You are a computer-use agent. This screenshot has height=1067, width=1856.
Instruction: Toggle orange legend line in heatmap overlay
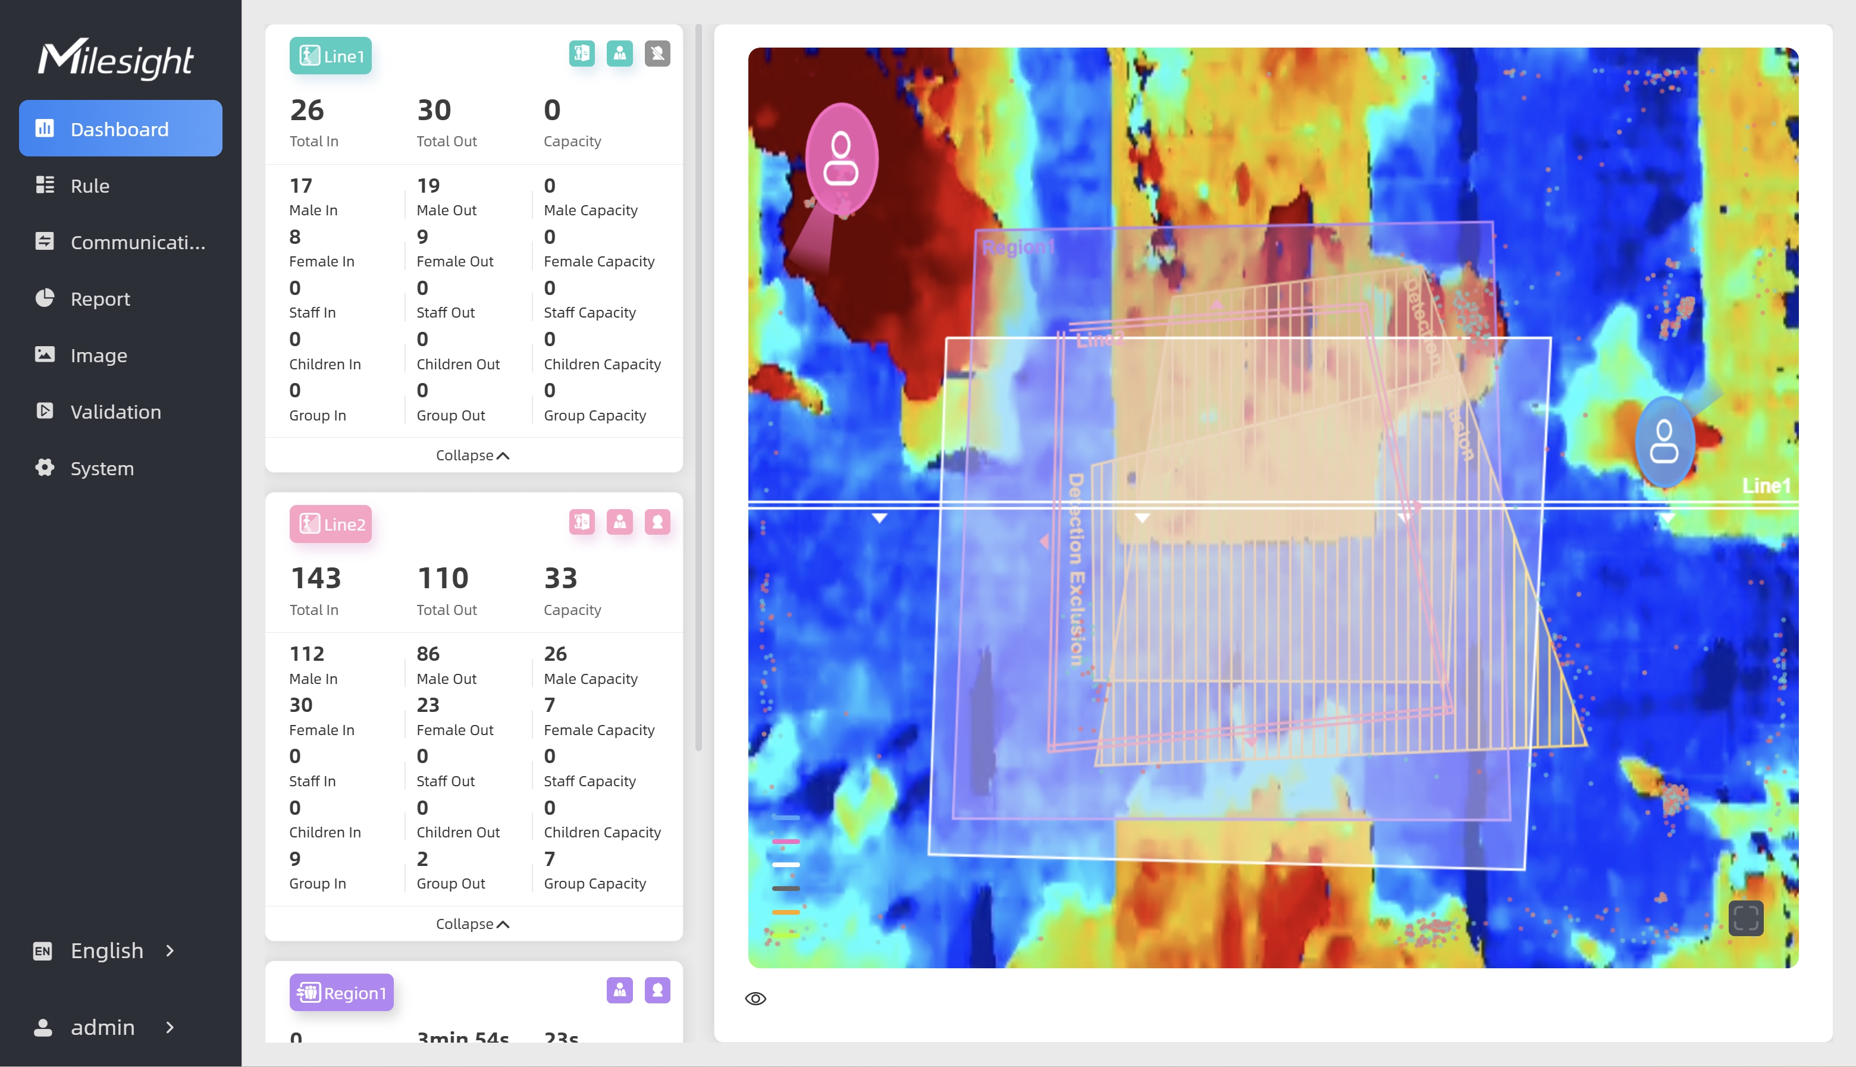pyautogui.click(x=785, y=912)
